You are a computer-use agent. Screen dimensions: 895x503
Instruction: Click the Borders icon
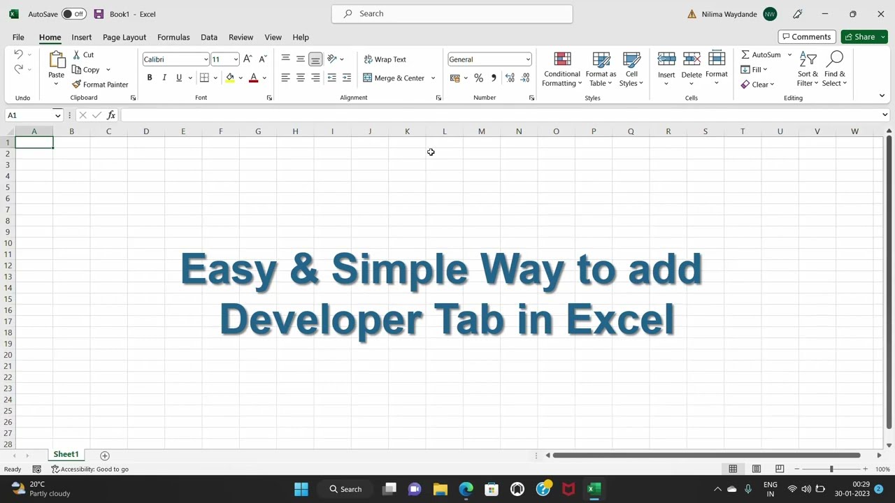point(204,78)
